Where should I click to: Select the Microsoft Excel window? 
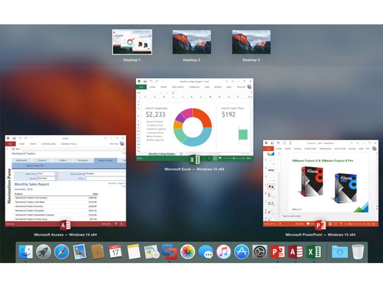click(x=194, y=120)
